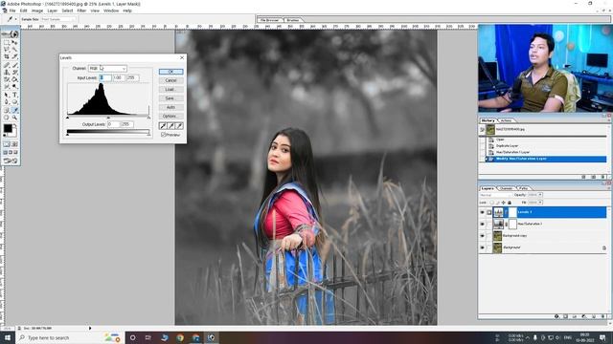Screen dimensions: 613x344
Task: Switch to Quick Mask mode
Action: pos(15,144)
